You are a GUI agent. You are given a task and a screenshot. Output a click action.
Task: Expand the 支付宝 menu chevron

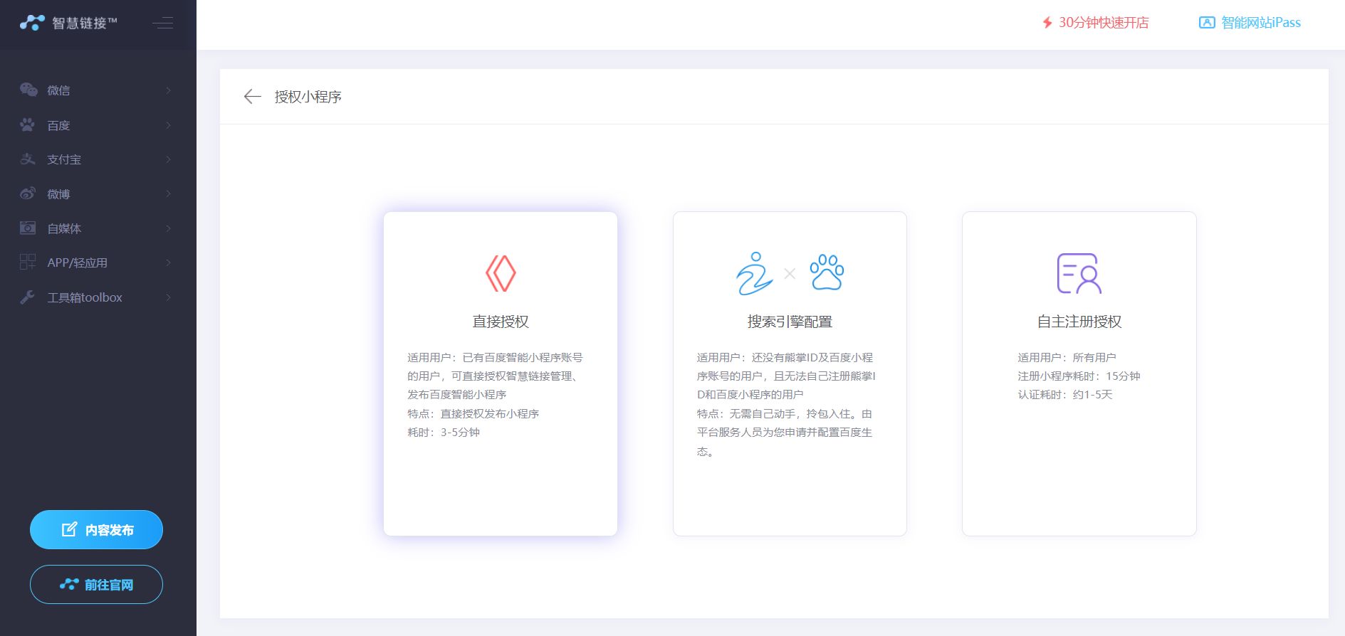click(x=169, y=159)
